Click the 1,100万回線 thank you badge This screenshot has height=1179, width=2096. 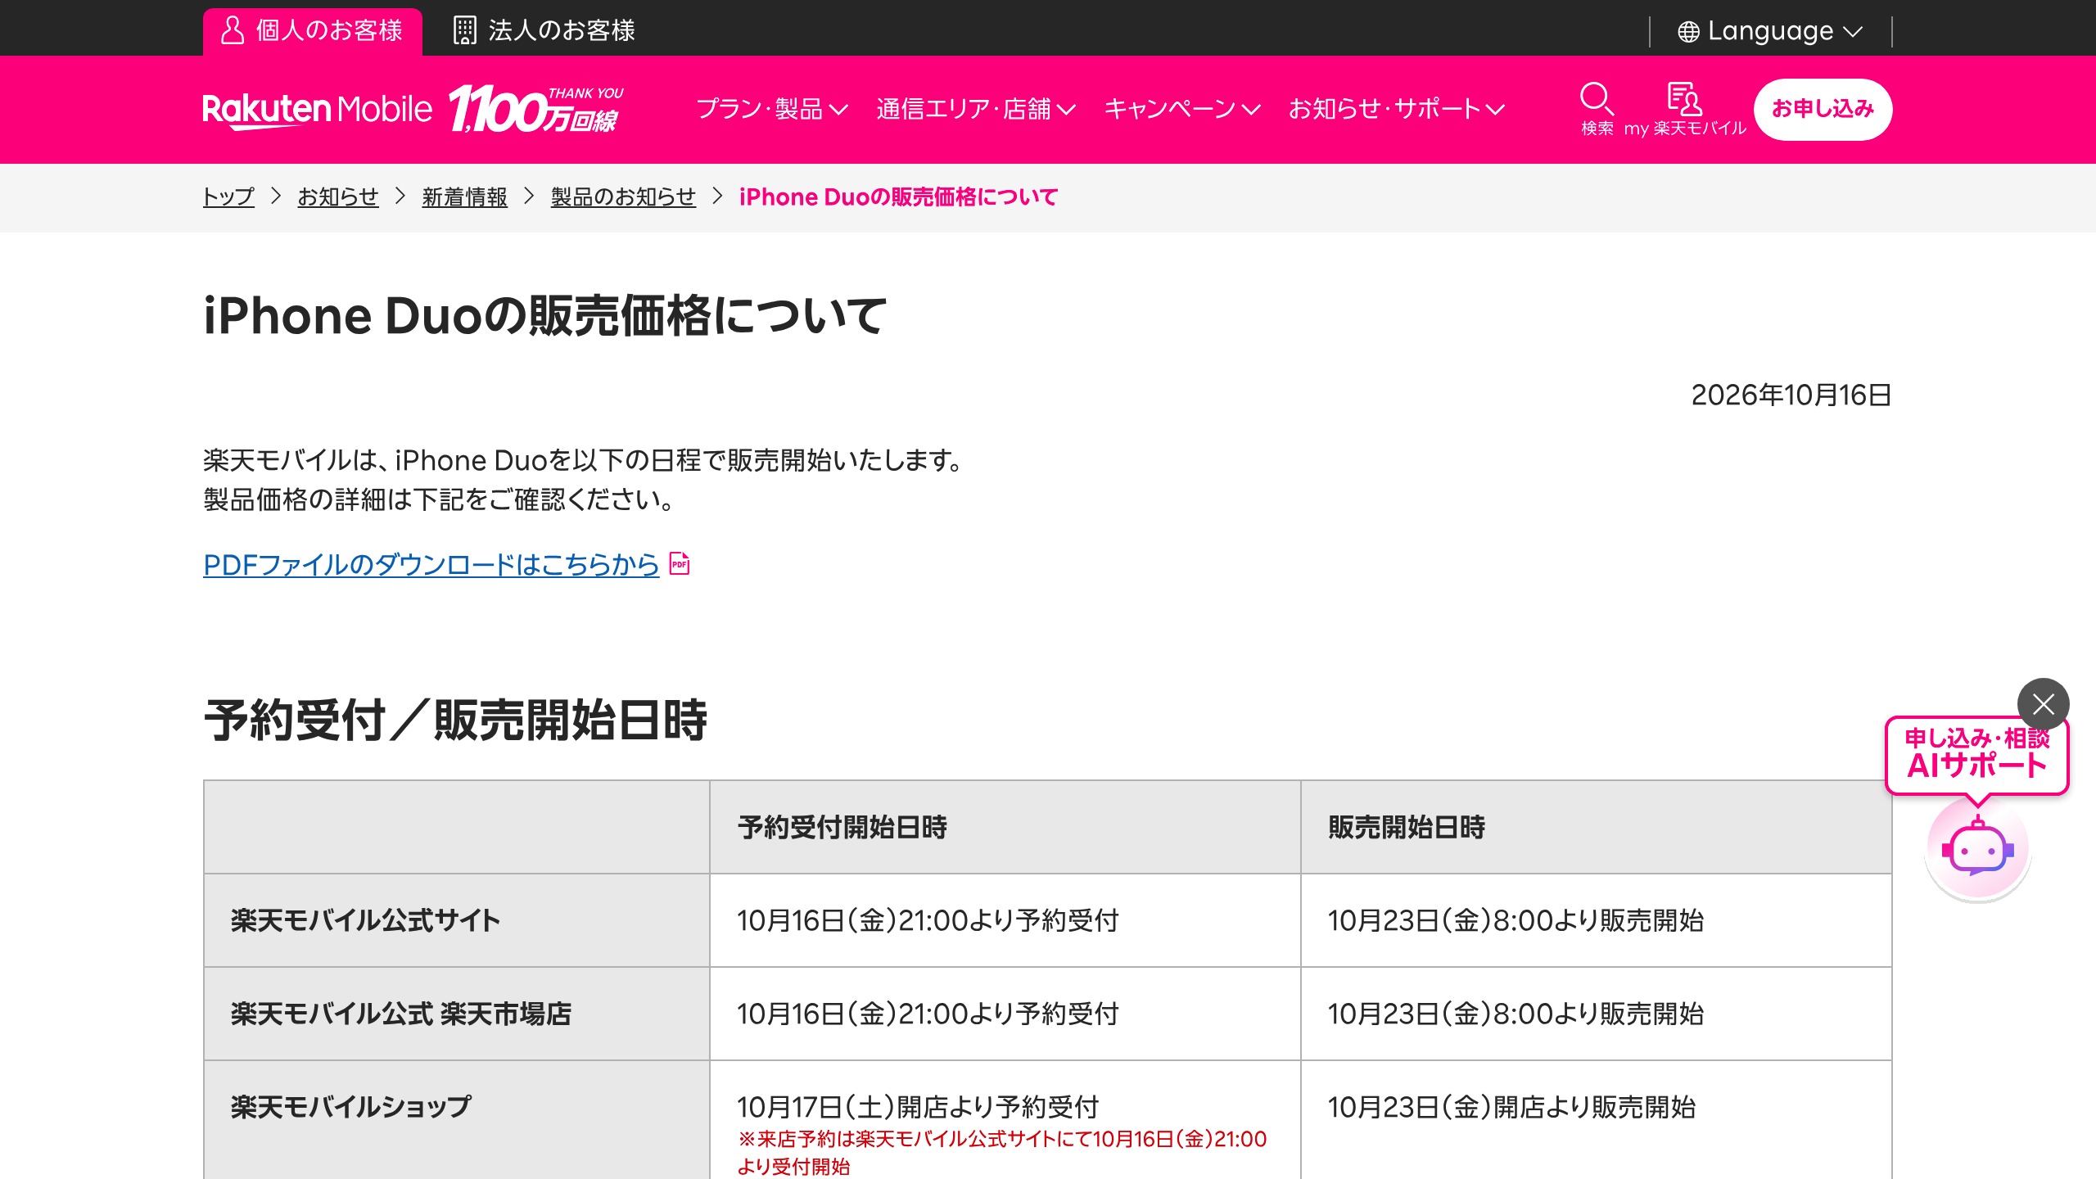(x=536, y=110)
